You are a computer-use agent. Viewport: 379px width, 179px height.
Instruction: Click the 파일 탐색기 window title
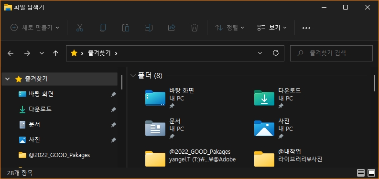coord(29,7)
